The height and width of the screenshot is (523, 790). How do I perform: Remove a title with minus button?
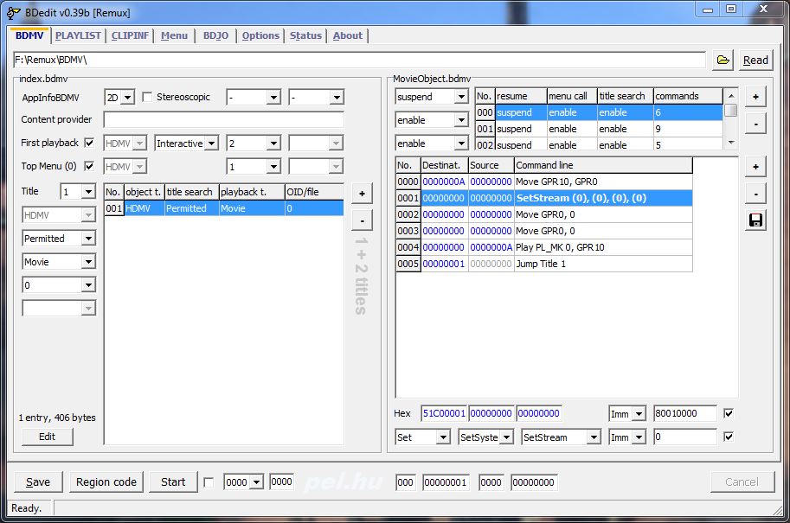pos(362,220)
